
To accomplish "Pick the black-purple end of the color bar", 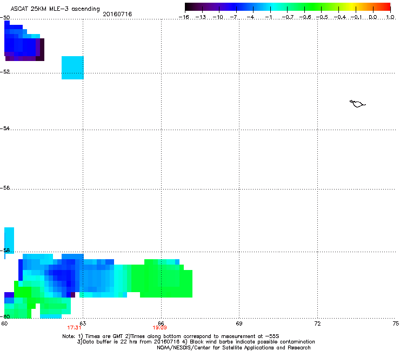I will [x=190, y=7].
